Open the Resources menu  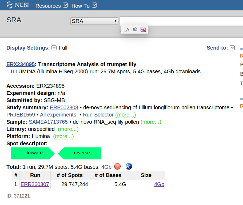click(48, 6)
